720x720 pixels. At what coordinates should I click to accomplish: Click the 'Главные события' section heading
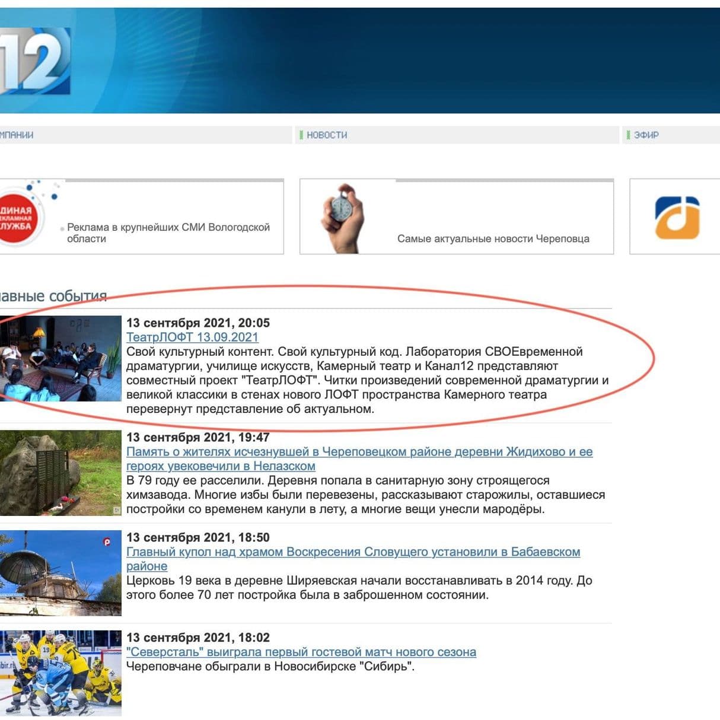point(53,295)
